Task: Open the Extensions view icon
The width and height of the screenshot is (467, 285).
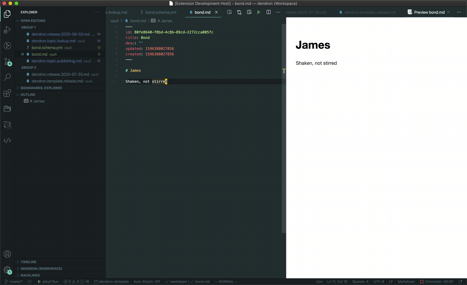Action: tap(7, 93)
